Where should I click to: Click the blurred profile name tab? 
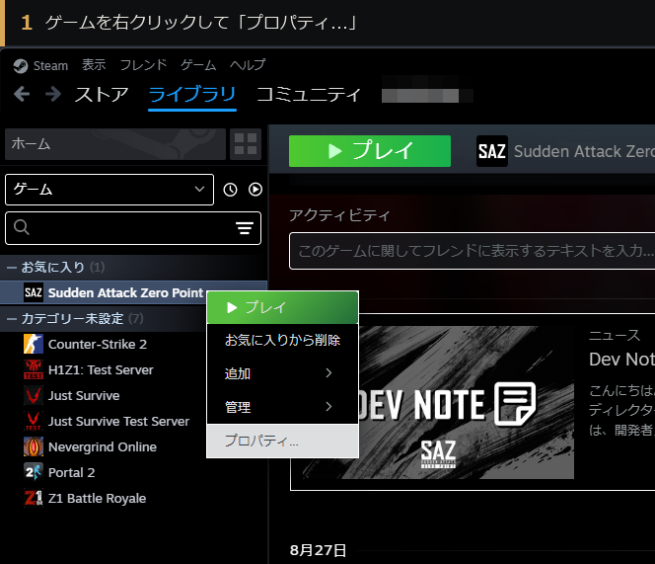point(427,94)
